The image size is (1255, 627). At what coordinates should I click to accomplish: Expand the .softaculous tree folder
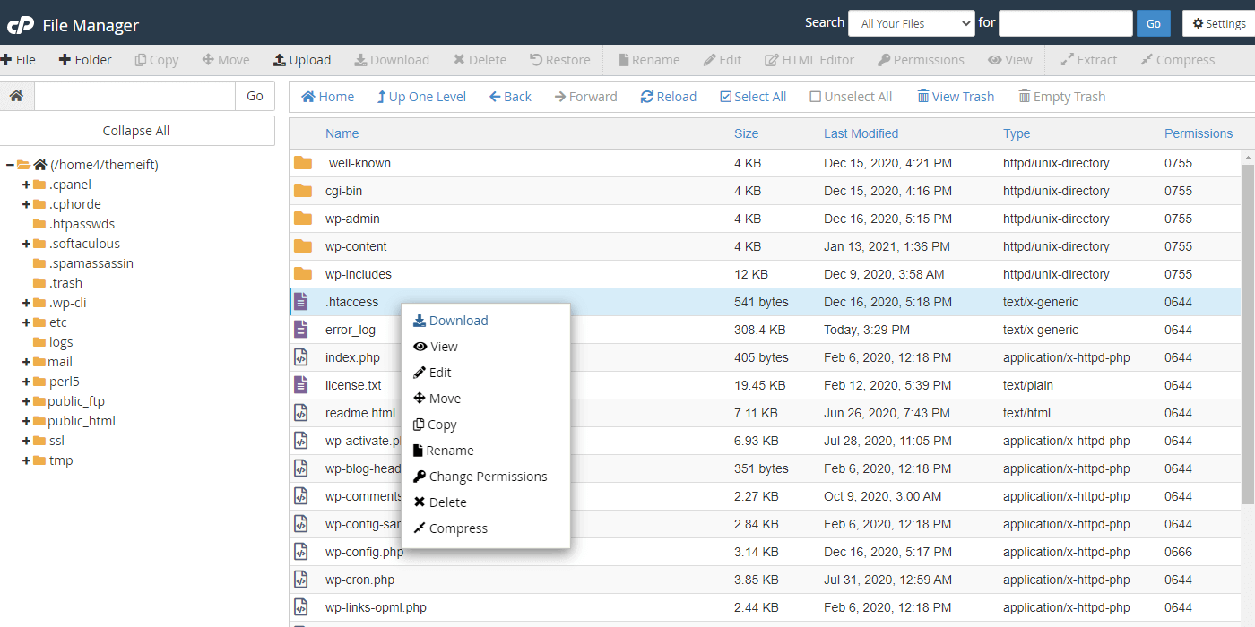tap(27, 244)
